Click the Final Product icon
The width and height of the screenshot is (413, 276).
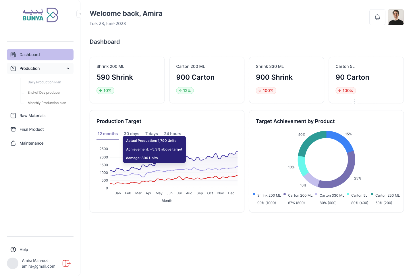13,129
